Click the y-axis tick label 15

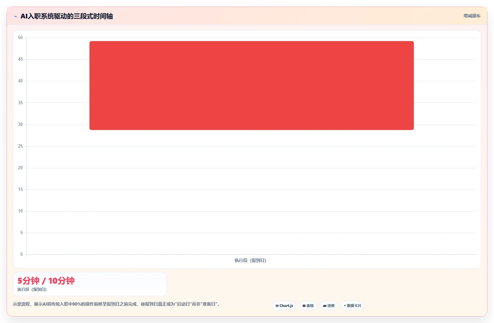tap(20, 190)
